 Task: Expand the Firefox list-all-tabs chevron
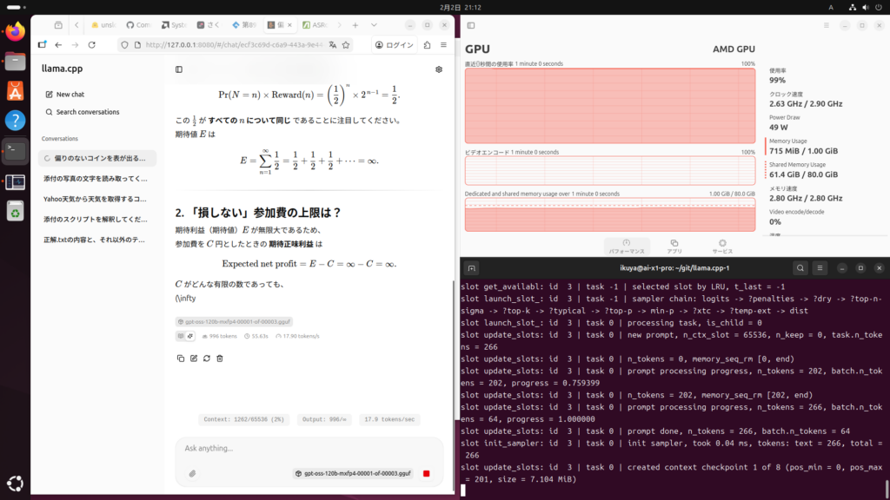coord(374,25)
